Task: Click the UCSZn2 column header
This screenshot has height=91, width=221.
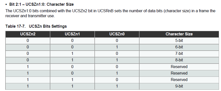Action: (x=28, y=34)
